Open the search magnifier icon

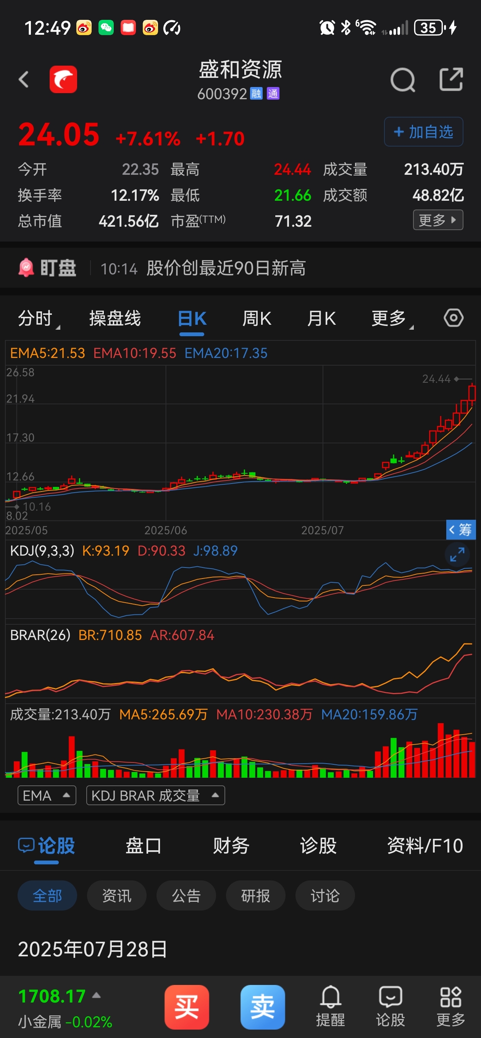403,79
